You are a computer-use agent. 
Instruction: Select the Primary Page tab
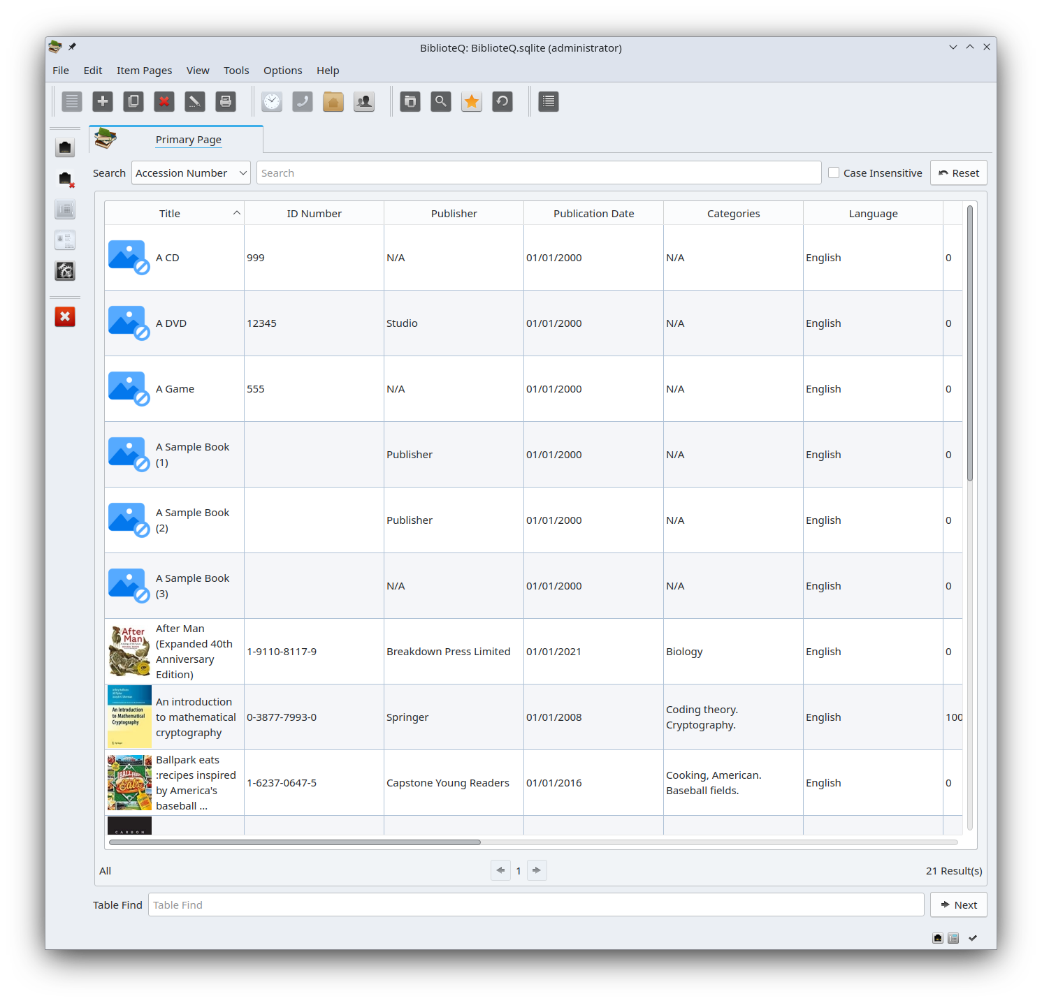point(176,139)
